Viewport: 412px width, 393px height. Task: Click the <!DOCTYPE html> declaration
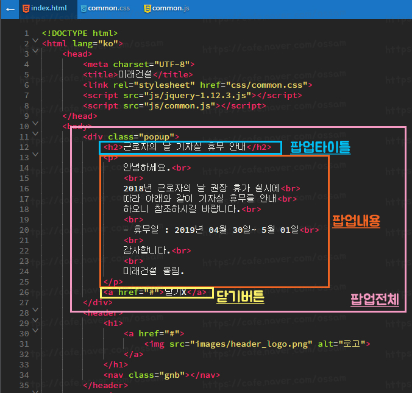point(80,34)
